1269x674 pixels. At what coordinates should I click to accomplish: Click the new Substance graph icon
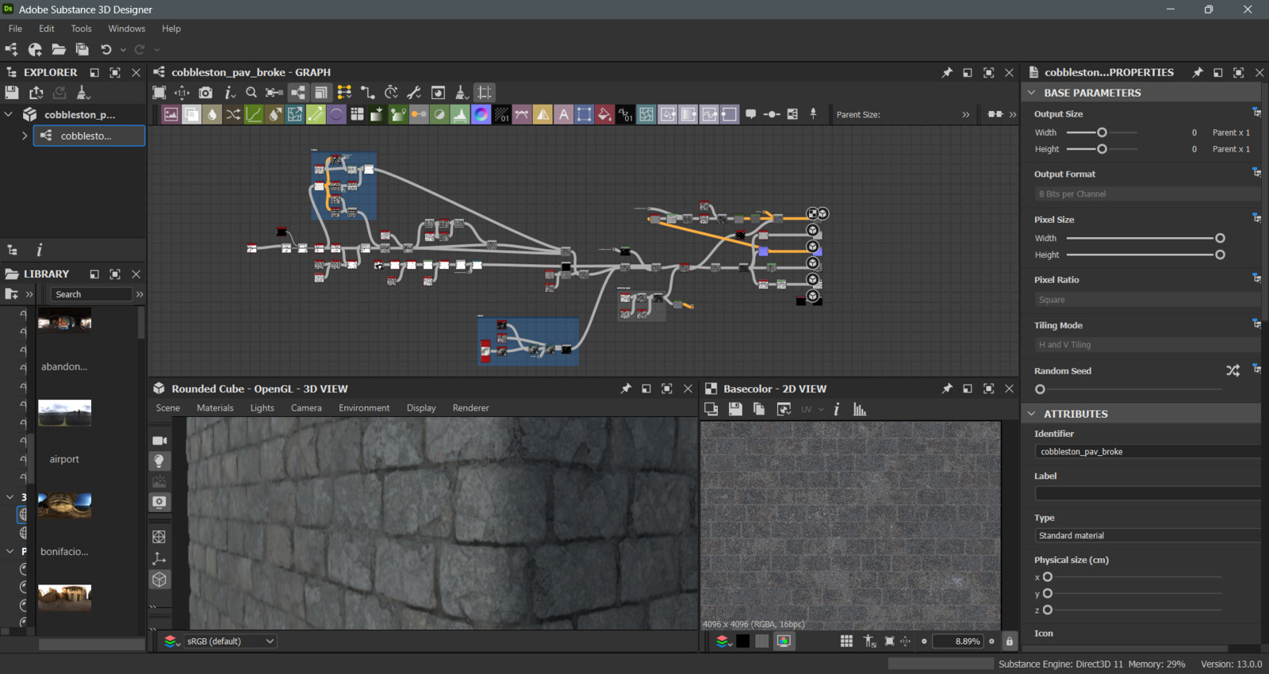[11, 49]
